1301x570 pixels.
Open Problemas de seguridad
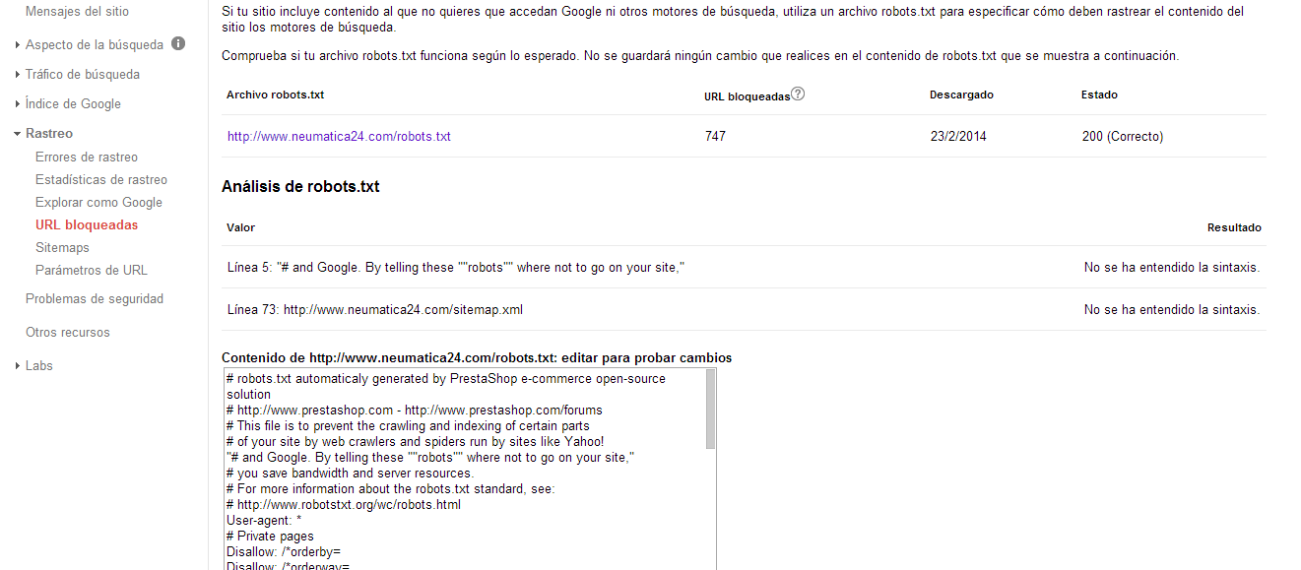coord(95,298)
